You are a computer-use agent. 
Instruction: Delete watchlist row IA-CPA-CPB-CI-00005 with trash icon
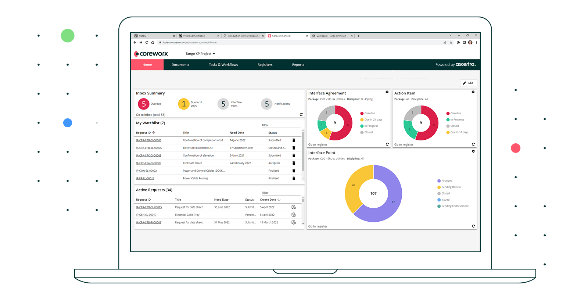[x=294, y=140]
